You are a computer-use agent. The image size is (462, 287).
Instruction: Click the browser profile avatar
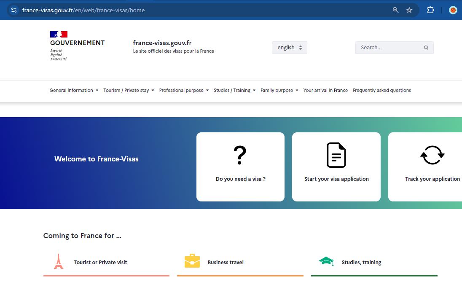453,10
